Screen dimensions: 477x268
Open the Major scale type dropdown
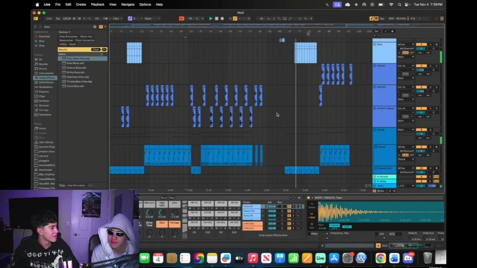point(152,18)
